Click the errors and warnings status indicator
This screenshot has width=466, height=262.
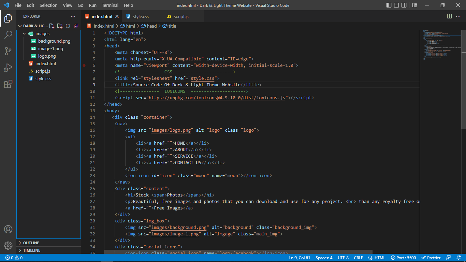tap(14, 258)
